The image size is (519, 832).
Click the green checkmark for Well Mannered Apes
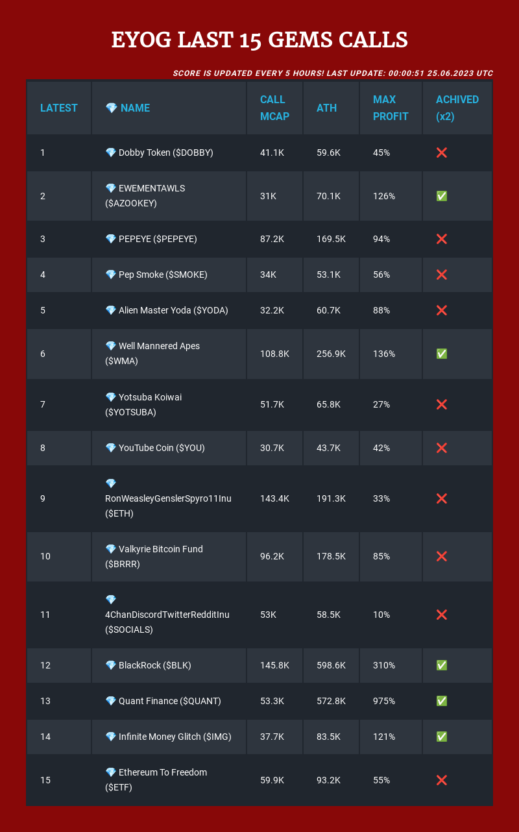coord(442,354)
